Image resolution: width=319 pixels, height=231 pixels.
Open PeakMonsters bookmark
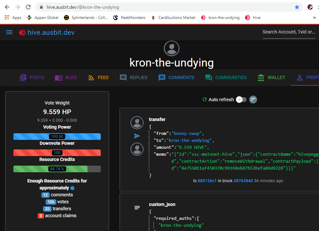pyautogui.click(x=129, y=18)
